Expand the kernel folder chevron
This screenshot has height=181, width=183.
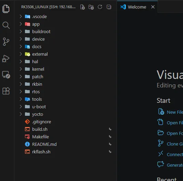[x=21, y=69]
